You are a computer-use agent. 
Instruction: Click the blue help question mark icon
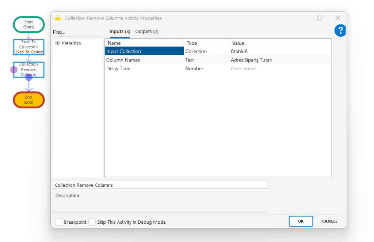click(x=340, y=31)
